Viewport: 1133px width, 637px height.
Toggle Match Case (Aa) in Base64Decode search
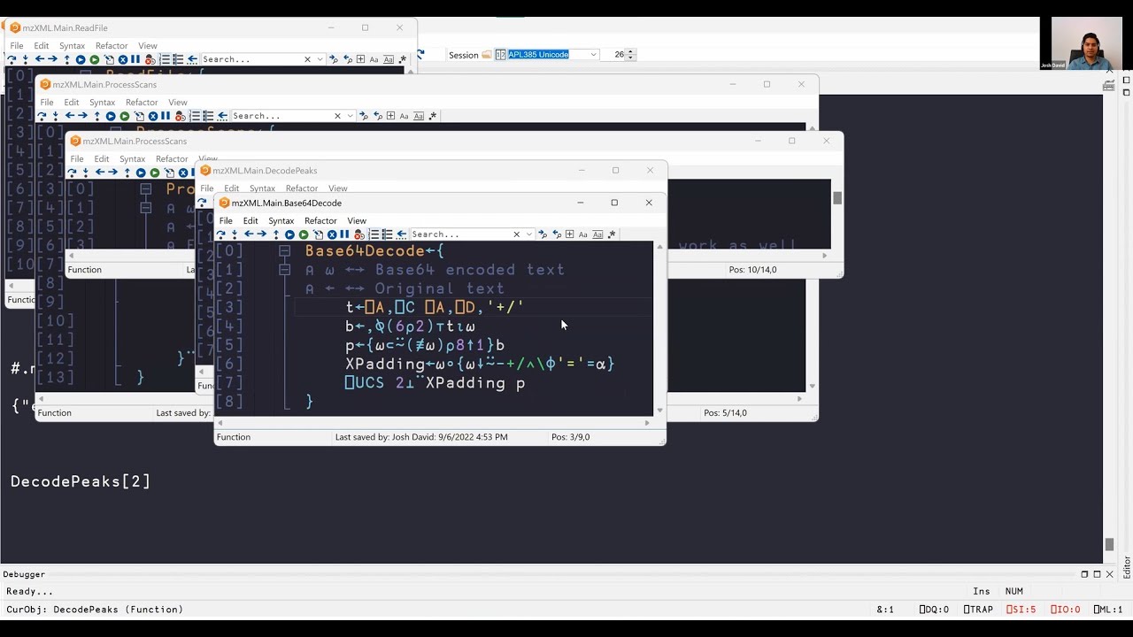583,234
